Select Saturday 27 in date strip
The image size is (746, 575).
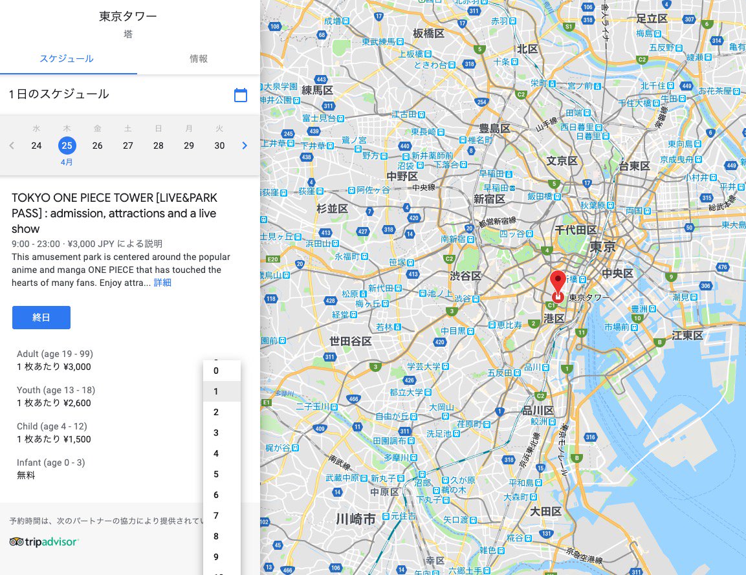(128, 146)
